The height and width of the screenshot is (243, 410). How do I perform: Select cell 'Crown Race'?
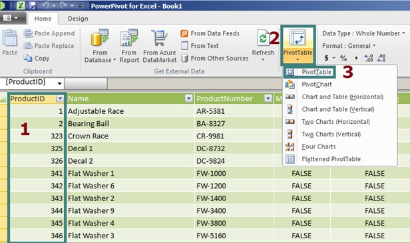point(130,136)
